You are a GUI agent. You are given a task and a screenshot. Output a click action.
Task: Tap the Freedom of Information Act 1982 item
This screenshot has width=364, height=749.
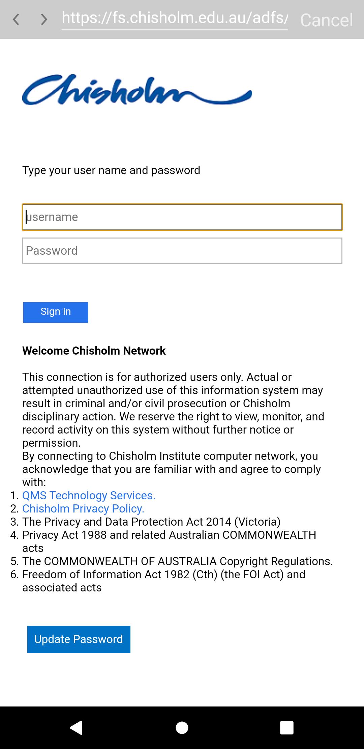(x=163, y=574)
